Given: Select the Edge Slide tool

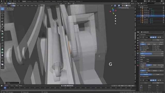Looking at the screenshot, I should (2, 58).
